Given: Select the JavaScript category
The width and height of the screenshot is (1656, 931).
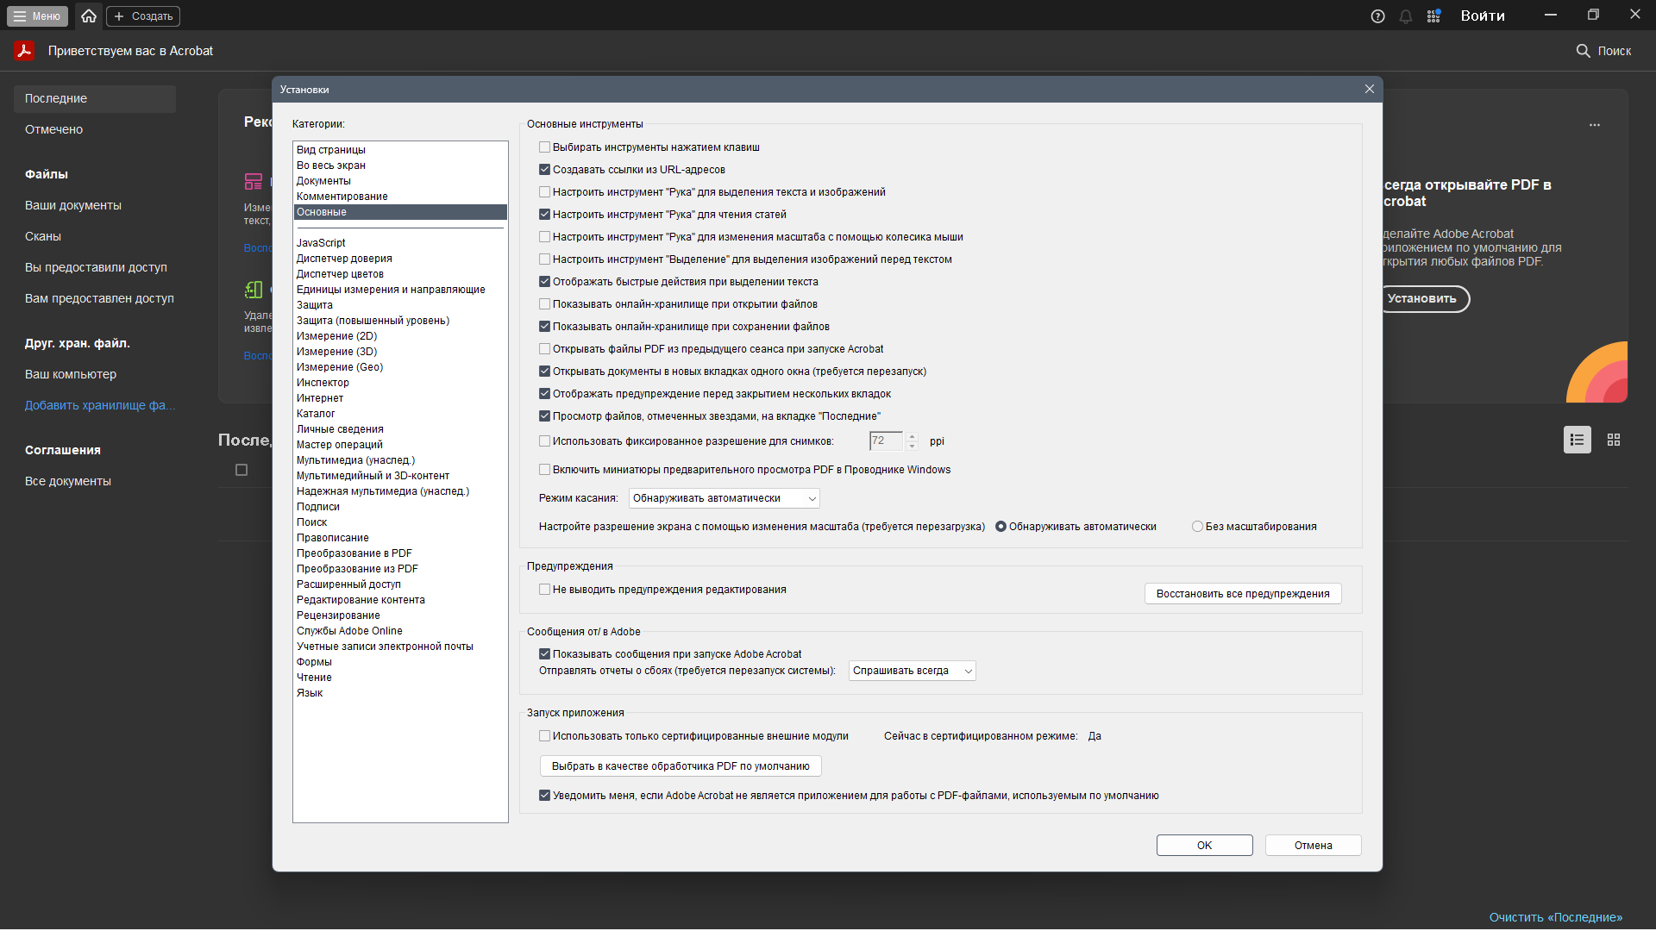Looking at the screenshot, I should click(x=321, y=243).
